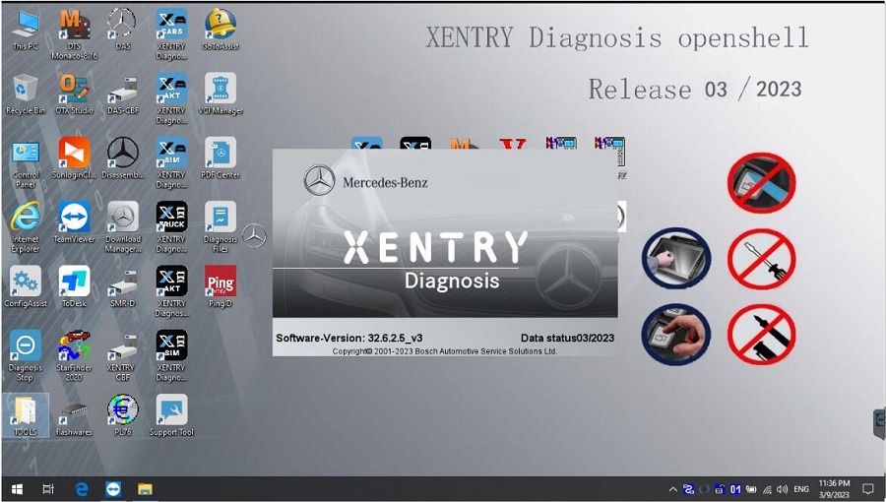
Task: Open the Windows Start menu
Action: 17,489
